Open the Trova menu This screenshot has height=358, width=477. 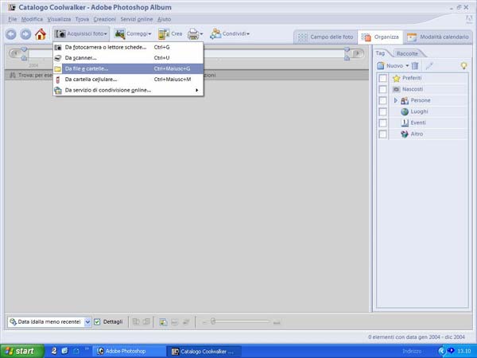(82, 19)
